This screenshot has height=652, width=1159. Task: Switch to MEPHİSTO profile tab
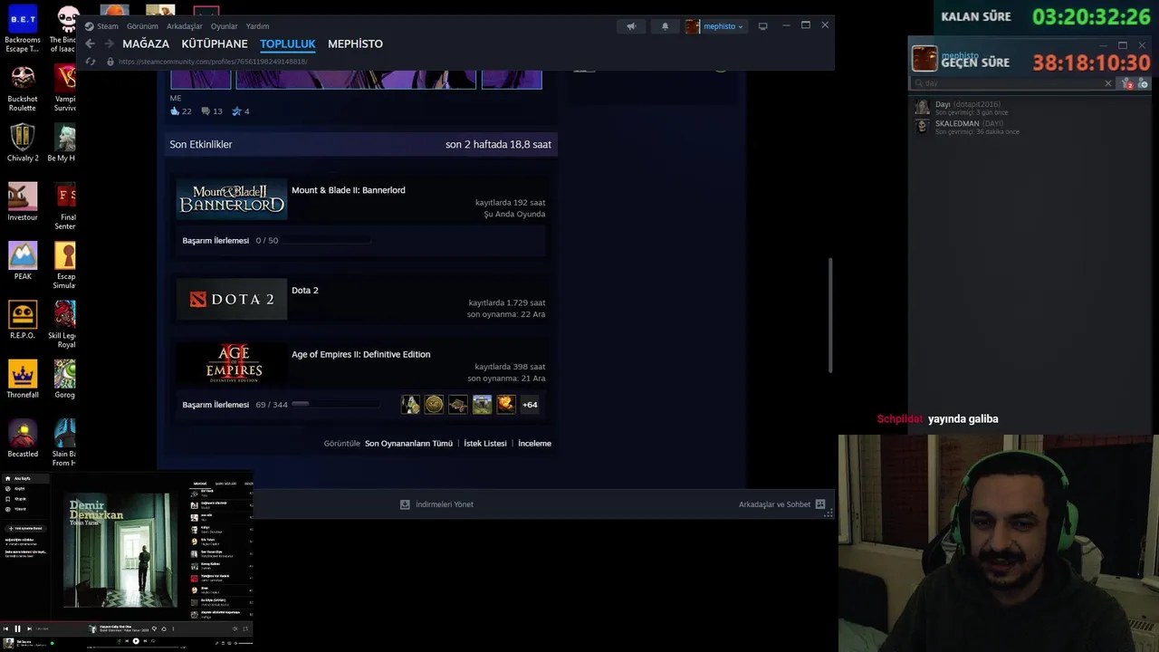(x=355, y=43)
